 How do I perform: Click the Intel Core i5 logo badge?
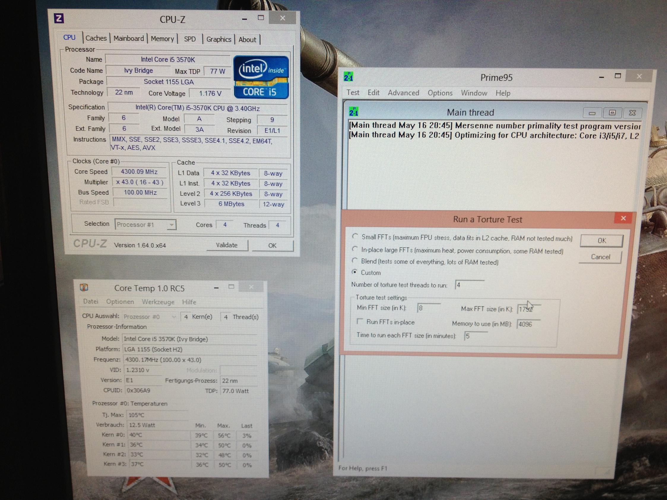(x=261, y=77)
